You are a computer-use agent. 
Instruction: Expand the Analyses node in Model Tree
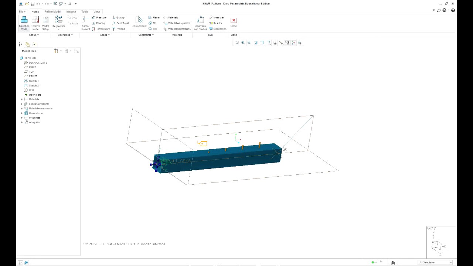click(x=22, y=122)
